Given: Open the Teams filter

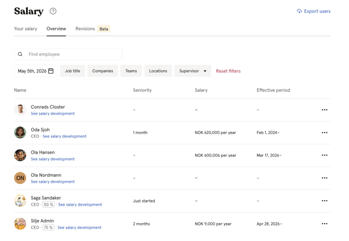Looking at the screenshot, I should point(131,71).
